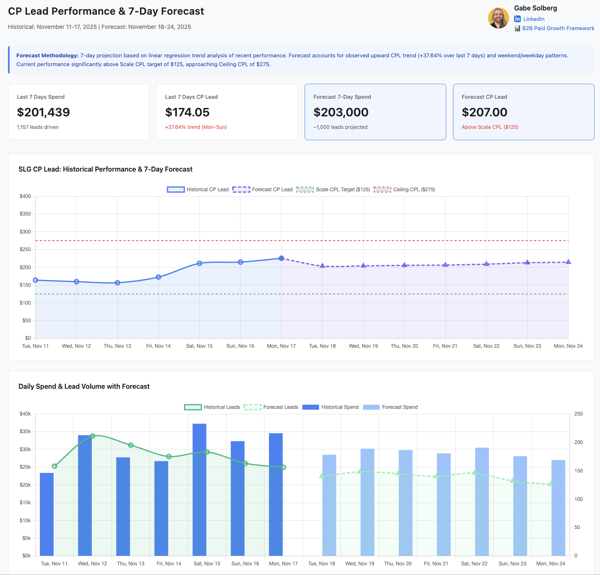Click the Forecast Leads triangle on Sat, Nov 22
The width and height of the screenshot is (600, 575).
coord(474,472)
